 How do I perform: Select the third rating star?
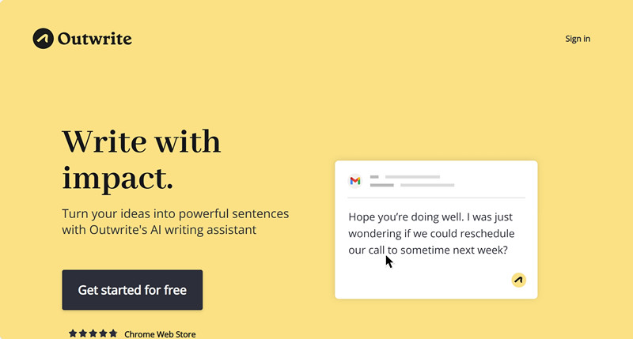click(x=93, y=333)
